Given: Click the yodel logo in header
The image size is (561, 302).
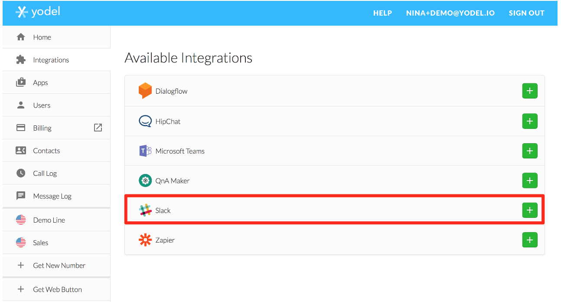Looking at the screenshot, I should pyautogui.click(x=38, y=12).
